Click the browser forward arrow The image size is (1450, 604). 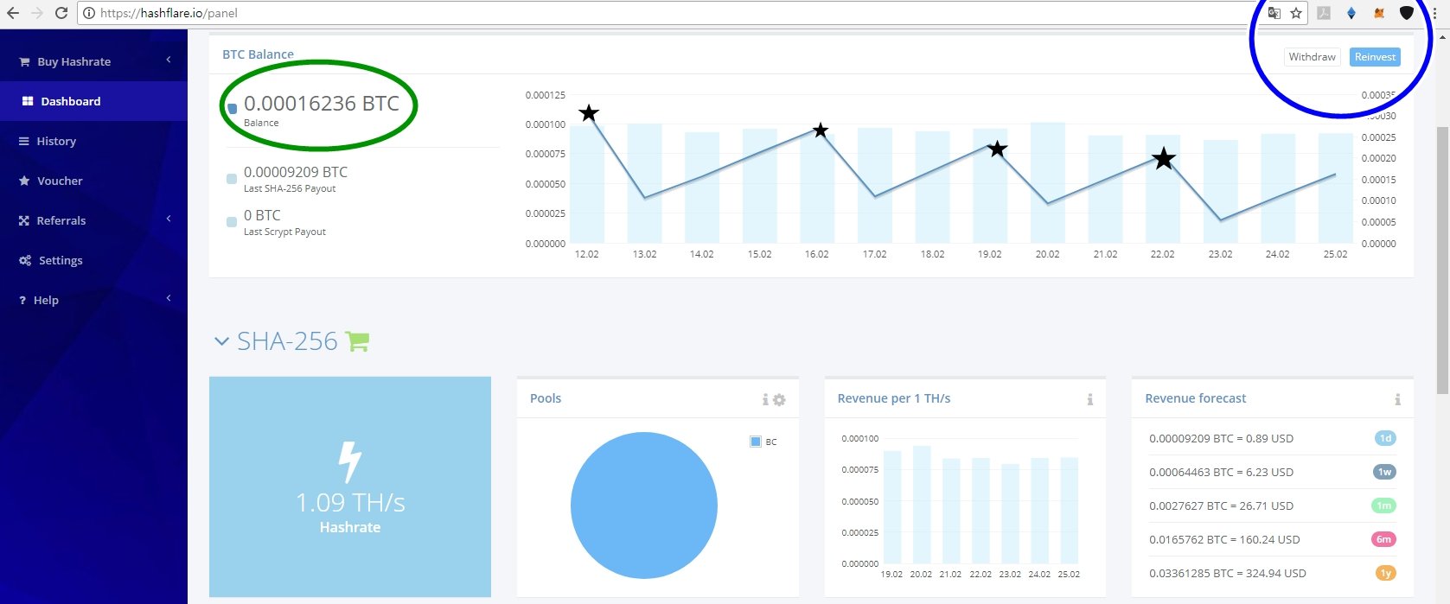point(36,13)
